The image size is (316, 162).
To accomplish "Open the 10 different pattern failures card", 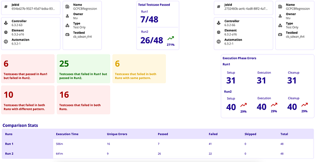I will click(28, 100).
